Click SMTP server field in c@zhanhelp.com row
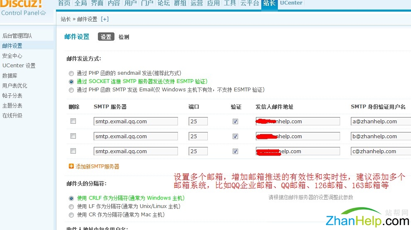The image size is (411, 230). [x=136, y=151]
